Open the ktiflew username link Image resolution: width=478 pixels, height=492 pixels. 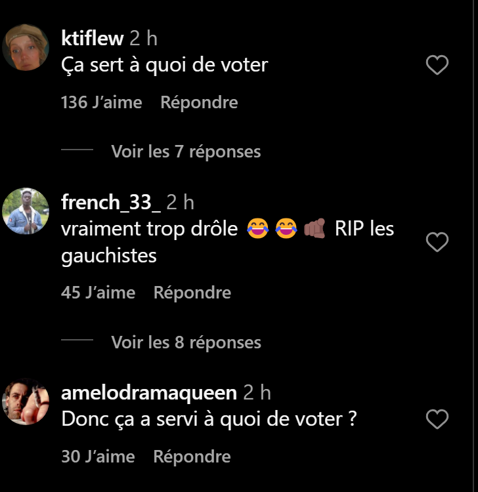click(93, 38)
